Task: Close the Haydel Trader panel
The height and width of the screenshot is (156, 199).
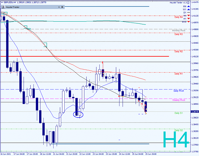Action: (x=62, y=7)
